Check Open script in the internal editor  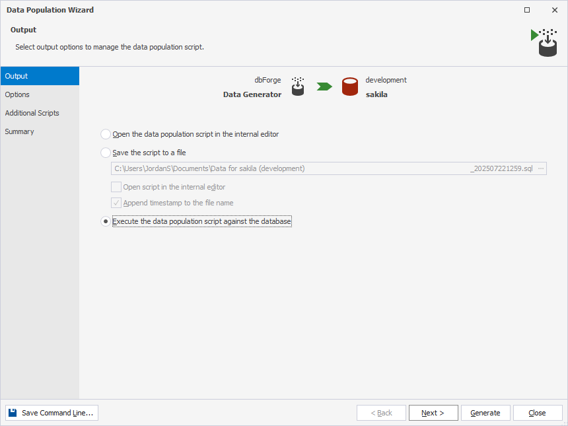(116, 187)
